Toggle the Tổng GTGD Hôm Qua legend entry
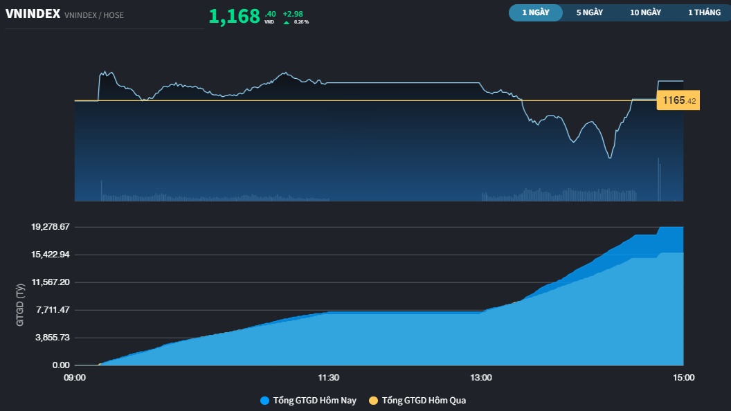This screenshot has width=731, height=411. coord(424,401)
